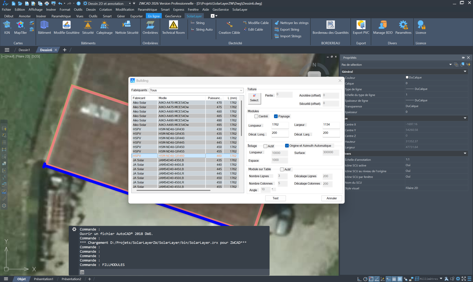Open the Ombrières tool

point(150,27)
